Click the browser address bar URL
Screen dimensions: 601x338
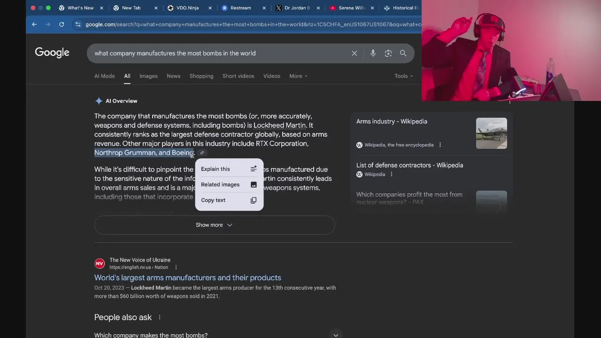tap(253, 24)
